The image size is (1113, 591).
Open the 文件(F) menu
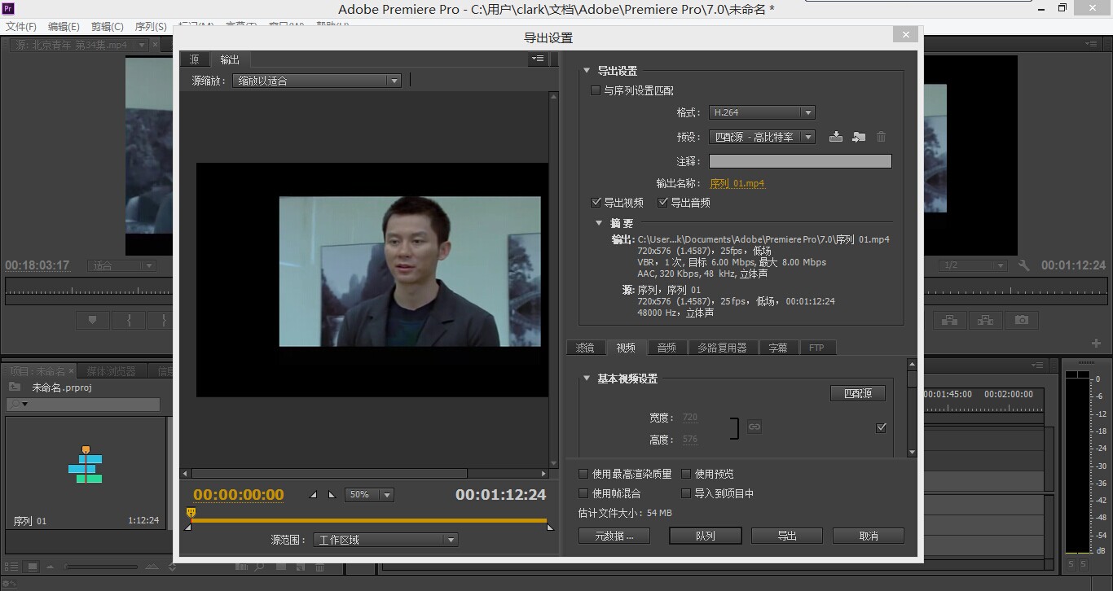coord(21,27)
